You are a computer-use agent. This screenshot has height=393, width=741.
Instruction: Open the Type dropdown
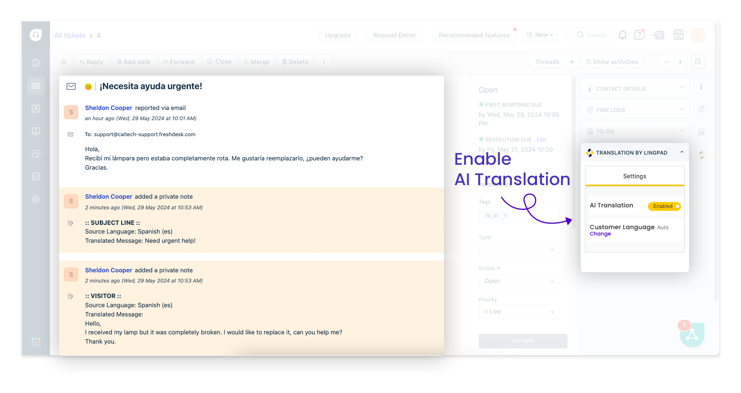click(519, 250)
